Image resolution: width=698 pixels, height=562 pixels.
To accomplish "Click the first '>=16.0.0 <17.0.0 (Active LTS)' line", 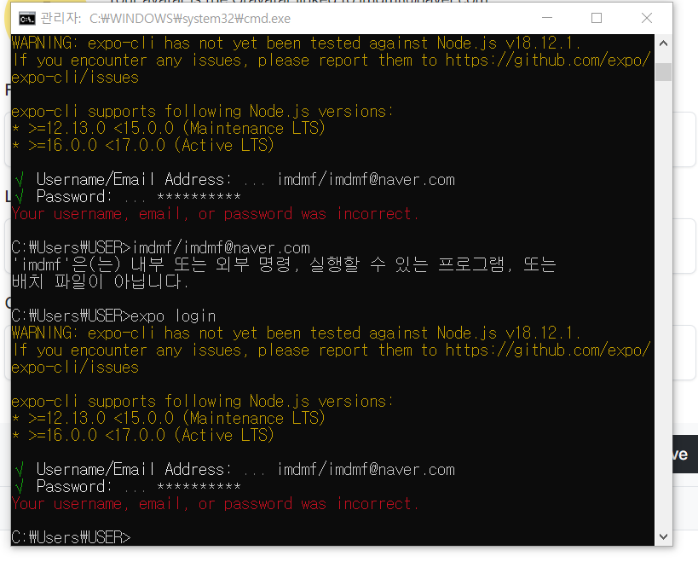I will [143, 145].
